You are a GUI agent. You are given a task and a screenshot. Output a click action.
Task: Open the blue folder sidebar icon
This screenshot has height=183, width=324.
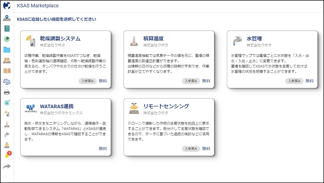coord(7,50)
